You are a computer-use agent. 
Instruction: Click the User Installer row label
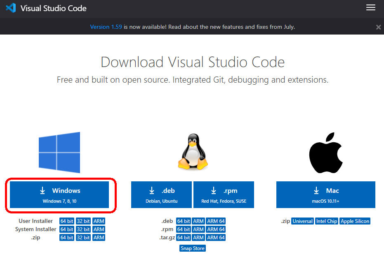[x=36, y=221]
